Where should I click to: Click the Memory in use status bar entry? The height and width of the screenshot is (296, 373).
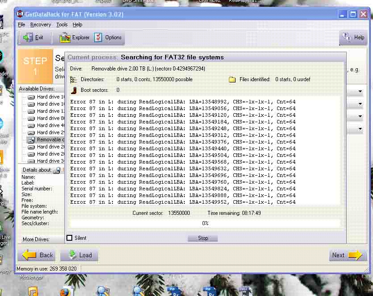click(x=46, y=269)
